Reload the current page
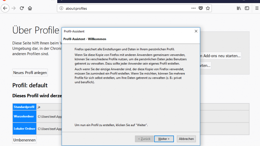 [x=22, y=8]
